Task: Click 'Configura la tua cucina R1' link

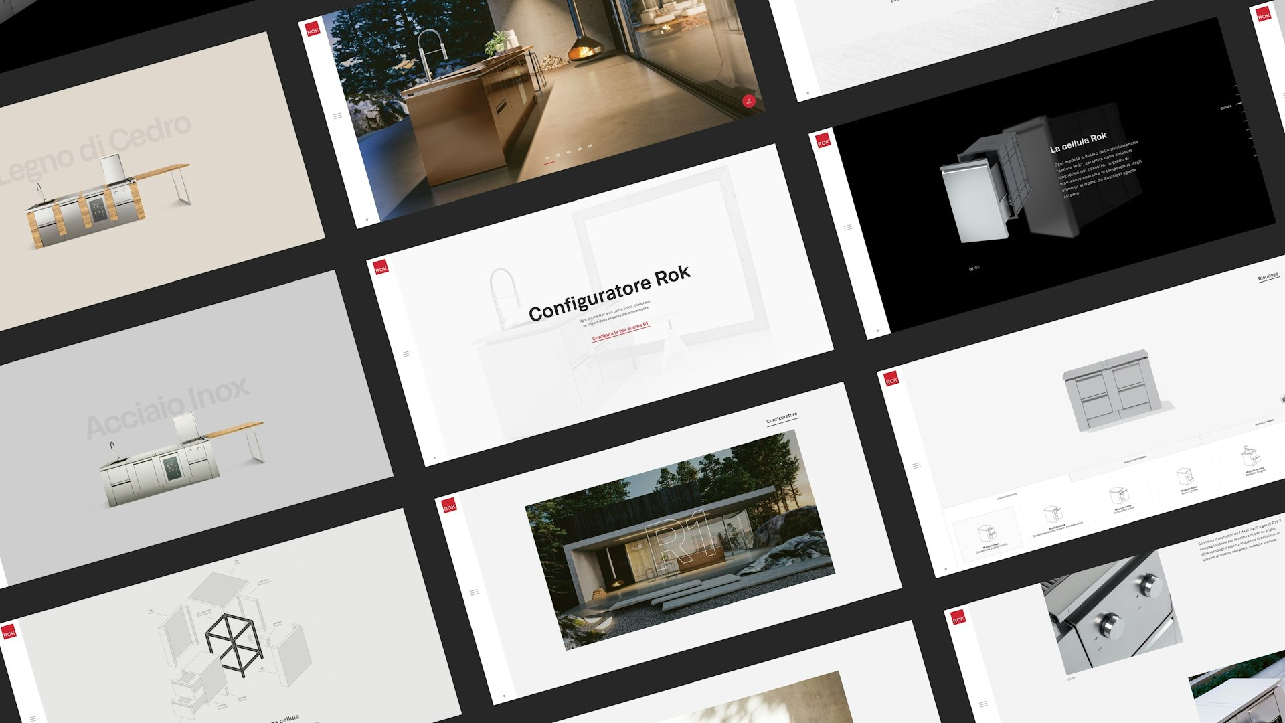Action: (x=620, y=331)
